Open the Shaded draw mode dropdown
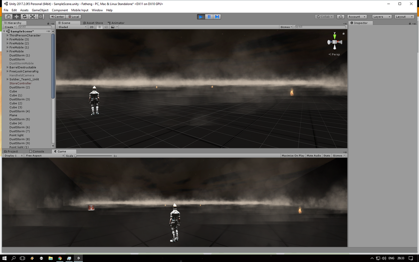The width and height of the screenshot is (419, 262). (x=72, y=27)
